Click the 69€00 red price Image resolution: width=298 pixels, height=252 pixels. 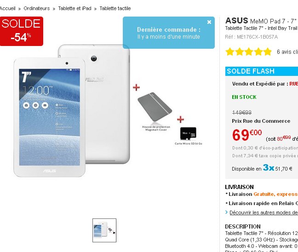pyautogui.click(x=247, y=135)
